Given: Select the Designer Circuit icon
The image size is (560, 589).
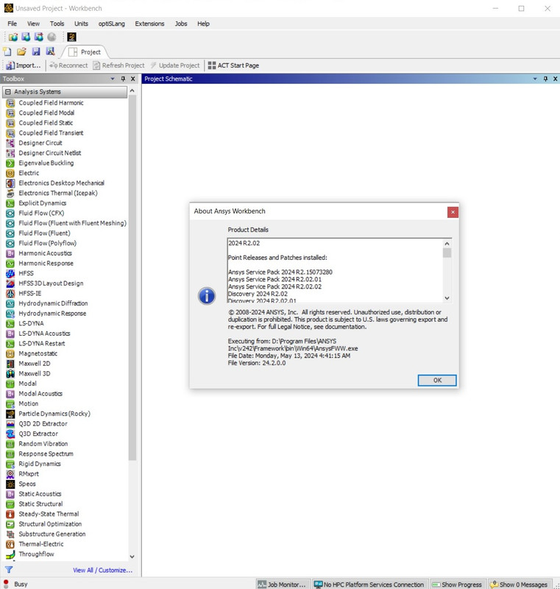Looking at the screenshot, I should tap(10, 143).
